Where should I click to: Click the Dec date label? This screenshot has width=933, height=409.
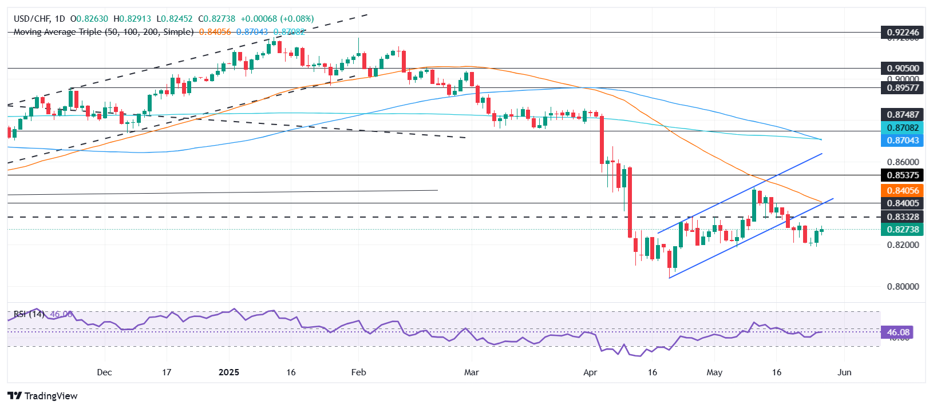[x=104, y=372]
